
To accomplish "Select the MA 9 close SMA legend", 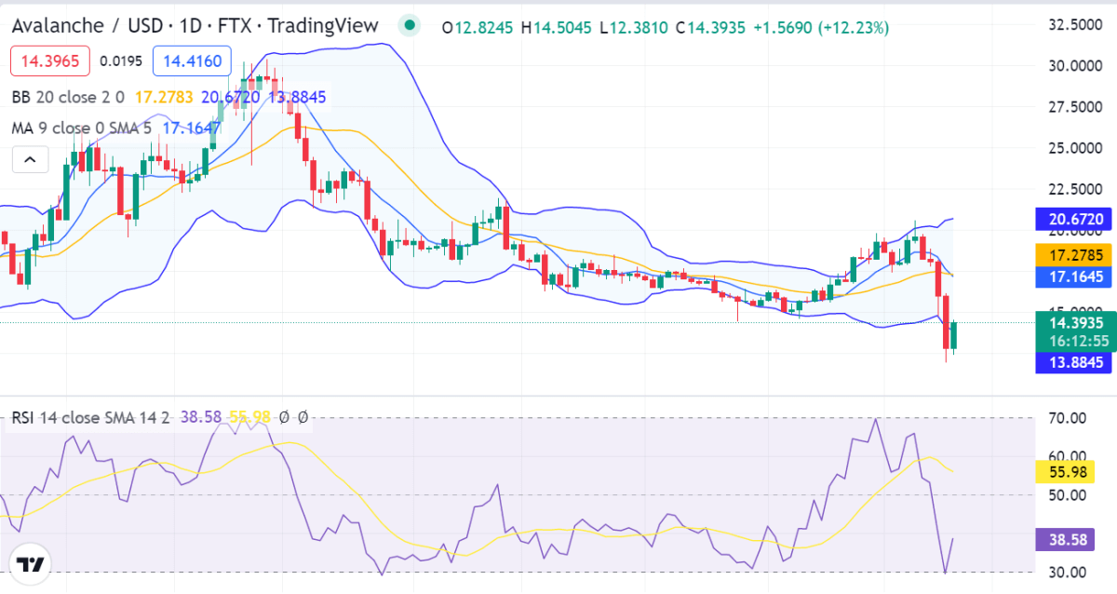I will click(x=80, y=128).
